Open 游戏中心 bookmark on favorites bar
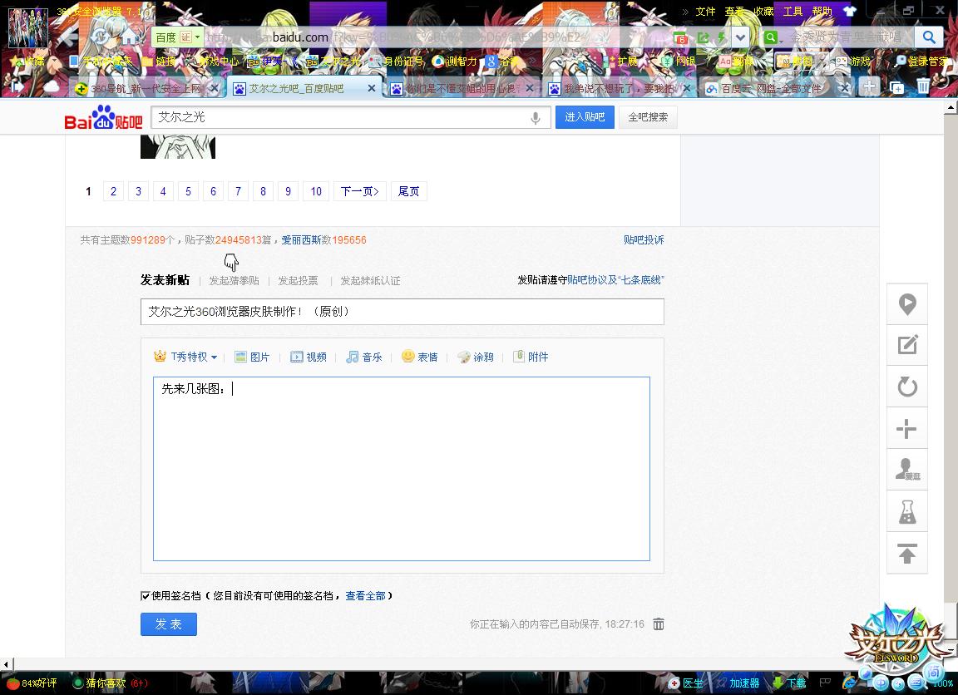This screenshot has height=695, width=958. pyautogui.click(x=211, y=61)
